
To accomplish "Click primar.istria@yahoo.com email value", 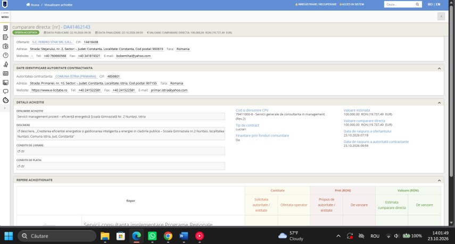I will pyautogui.click(x=169, y=90).
